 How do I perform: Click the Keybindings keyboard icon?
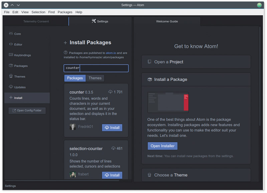click(11, 55)
